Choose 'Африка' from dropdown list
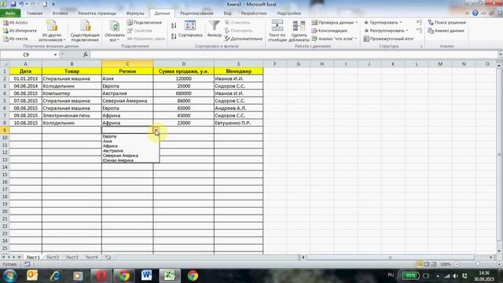Image resolution: width=503 pixels, height=283 pixels. [x=110, y=146]
